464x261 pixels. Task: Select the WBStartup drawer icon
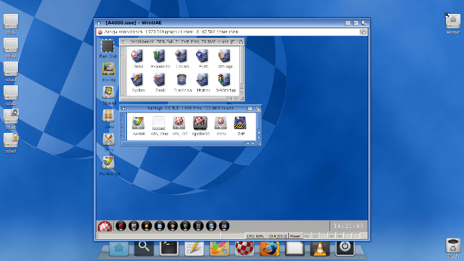click(225, 81)
